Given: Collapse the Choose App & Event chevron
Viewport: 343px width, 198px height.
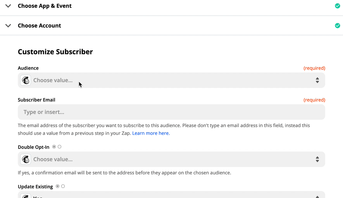Looking at the screenshot, I should [x=8, y=6].
